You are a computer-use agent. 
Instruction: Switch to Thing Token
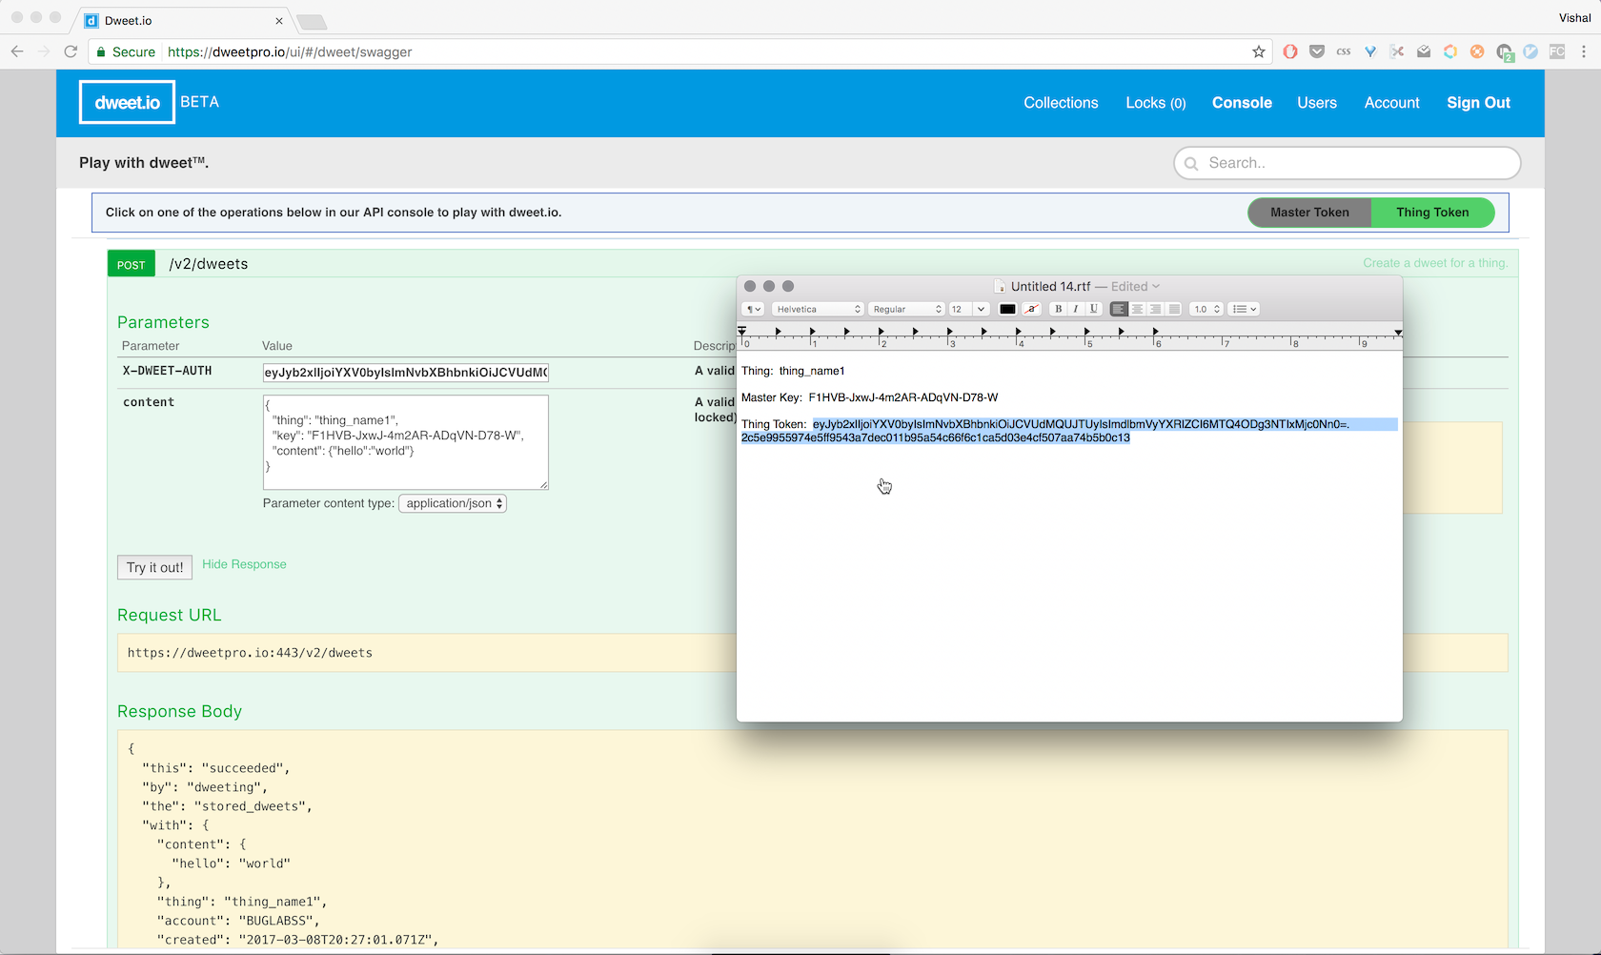[1432, 213]
